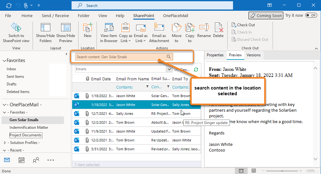Open the Deleted Items folder
The image size is (321, 174).
tap(18, 92)
